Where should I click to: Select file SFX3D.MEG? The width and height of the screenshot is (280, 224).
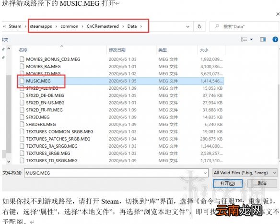tap(38, 117)
